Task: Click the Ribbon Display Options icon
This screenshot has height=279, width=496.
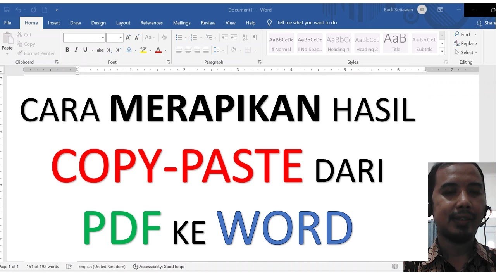Action: pos(440,10)
